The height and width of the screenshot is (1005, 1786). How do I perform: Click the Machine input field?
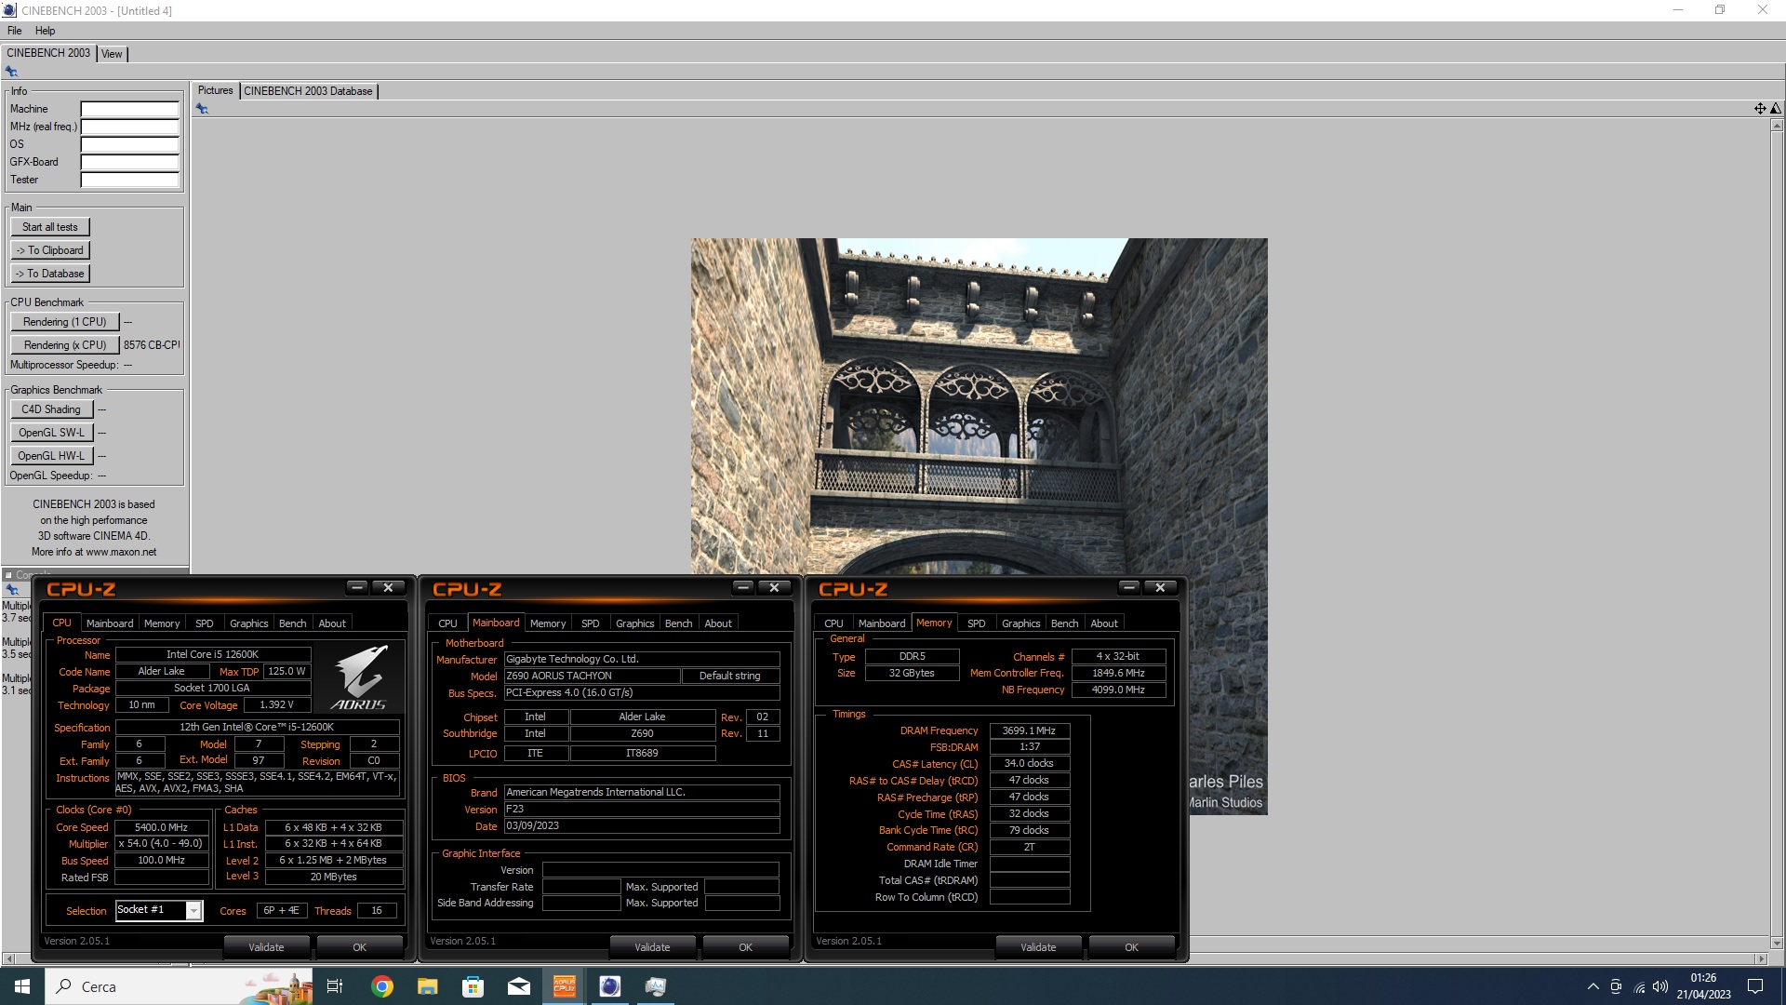[x=129, y=109]
